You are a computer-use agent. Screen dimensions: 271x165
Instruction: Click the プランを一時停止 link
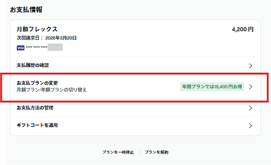click(x=118, y=152)
